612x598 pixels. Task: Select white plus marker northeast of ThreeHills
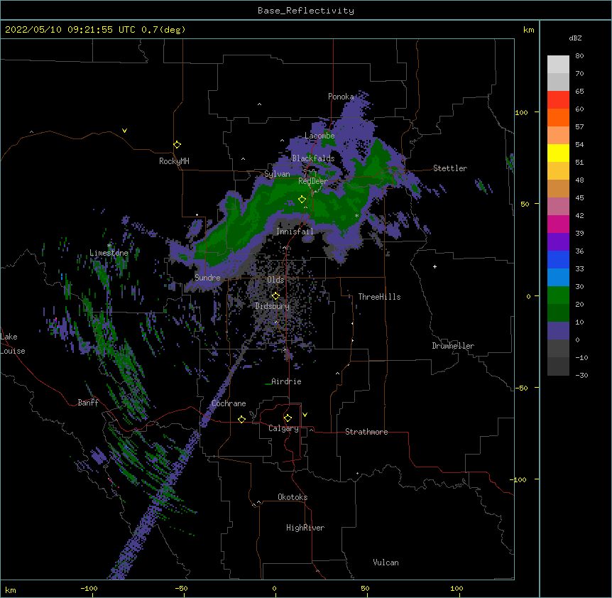[x=435, y=266]
